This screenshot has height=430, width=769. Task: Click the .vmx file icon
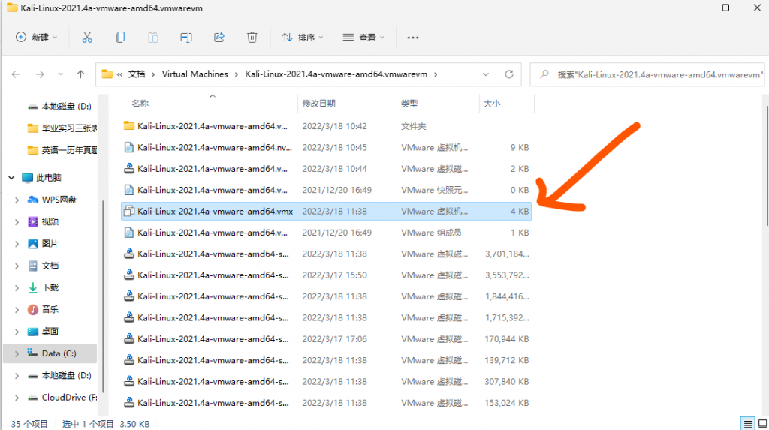129,212
